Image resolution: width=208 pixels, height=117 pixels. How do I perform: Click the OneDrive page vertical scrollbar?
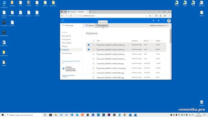pyautogui.click(x=170, y=36)
